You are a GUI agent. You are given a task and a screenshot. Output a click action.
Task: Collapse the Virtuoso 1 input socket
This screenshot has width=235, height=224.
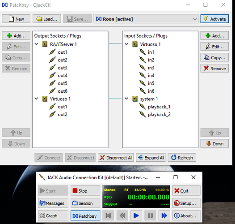(x=126, y=44)
